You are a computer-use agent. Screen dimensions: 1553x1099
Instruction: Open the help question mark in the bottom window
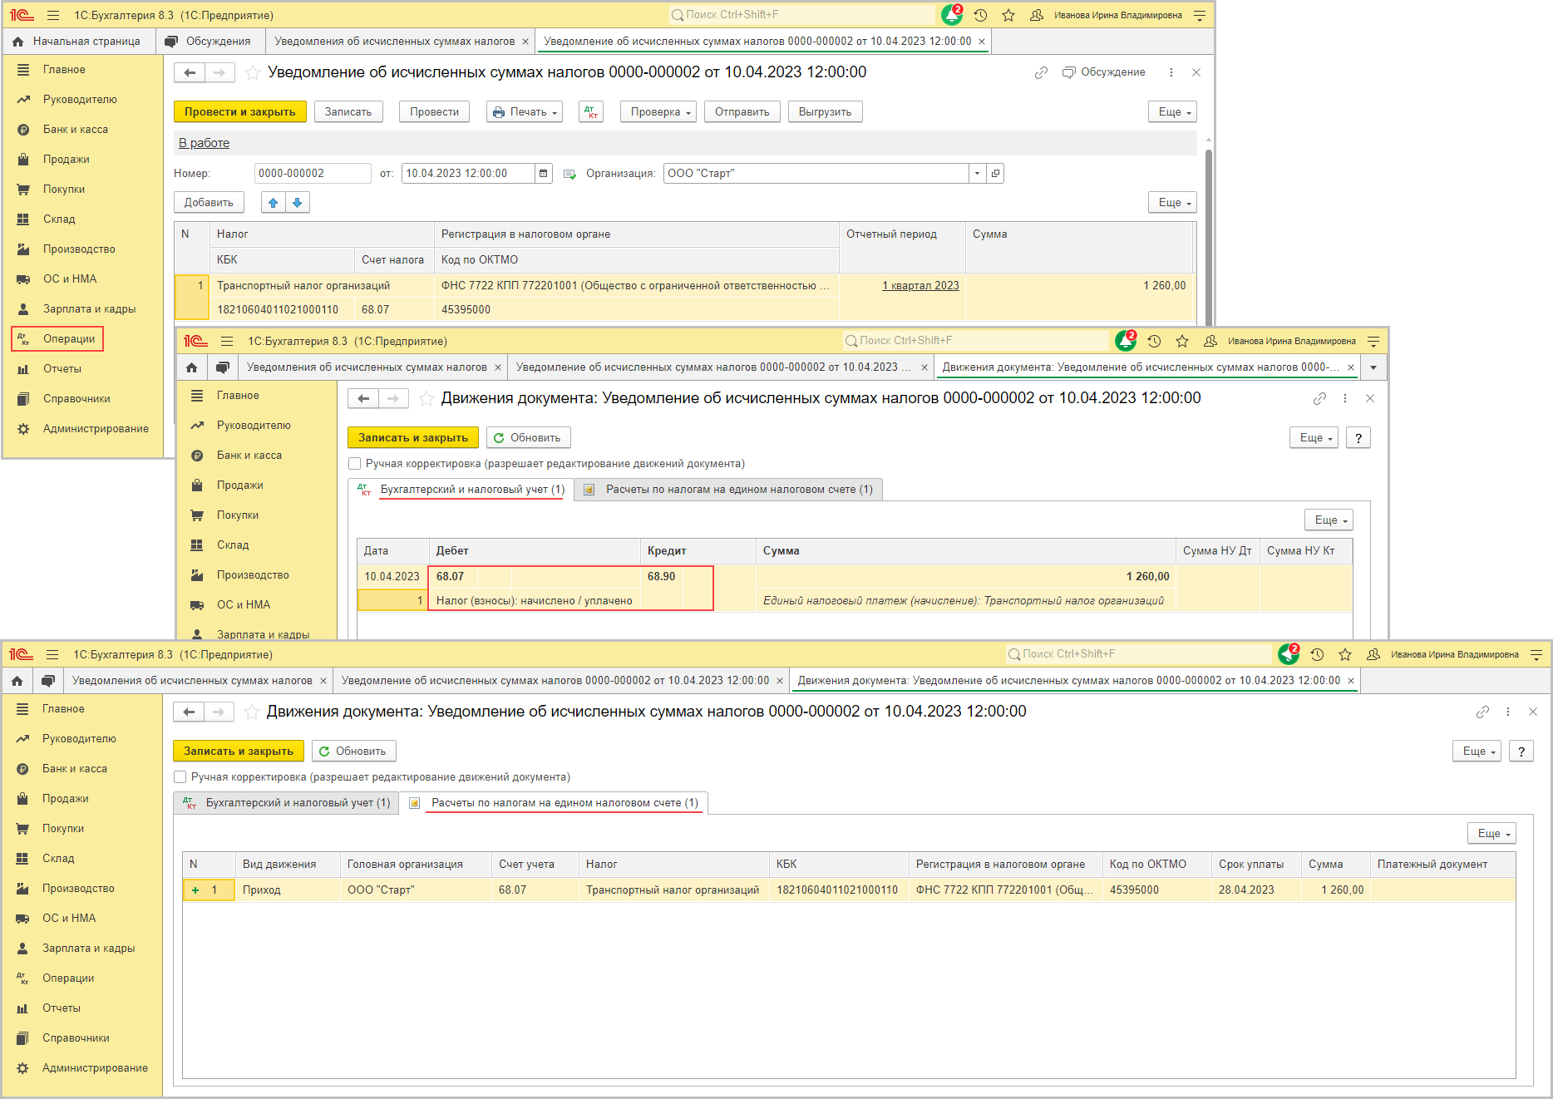(1521, 752)
